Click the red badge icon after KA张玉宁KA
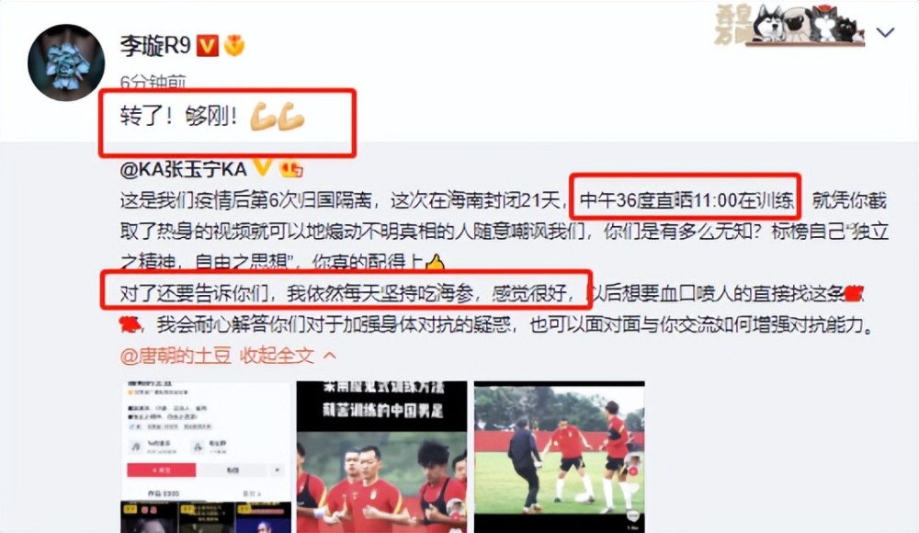The height and width of the screenshot is (533, 919). point(291,169)
